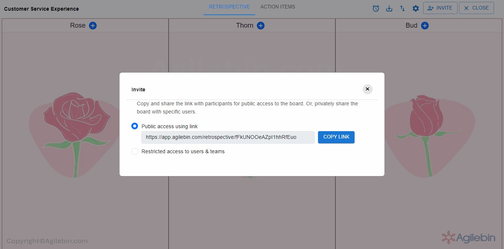Select Public access using link option

click(x=135, y=126)
